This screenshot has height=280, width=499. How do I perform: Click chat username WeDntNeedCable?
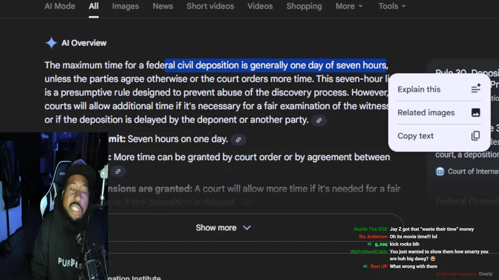click(369, 252)
